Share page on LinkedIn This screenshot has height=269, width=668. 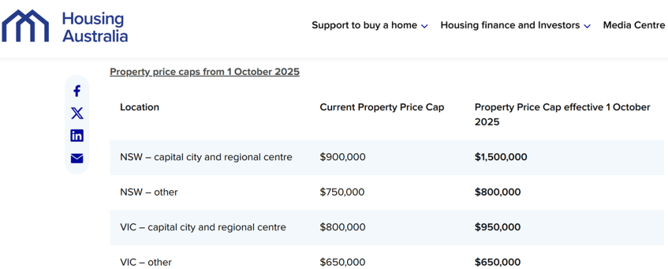77,135
